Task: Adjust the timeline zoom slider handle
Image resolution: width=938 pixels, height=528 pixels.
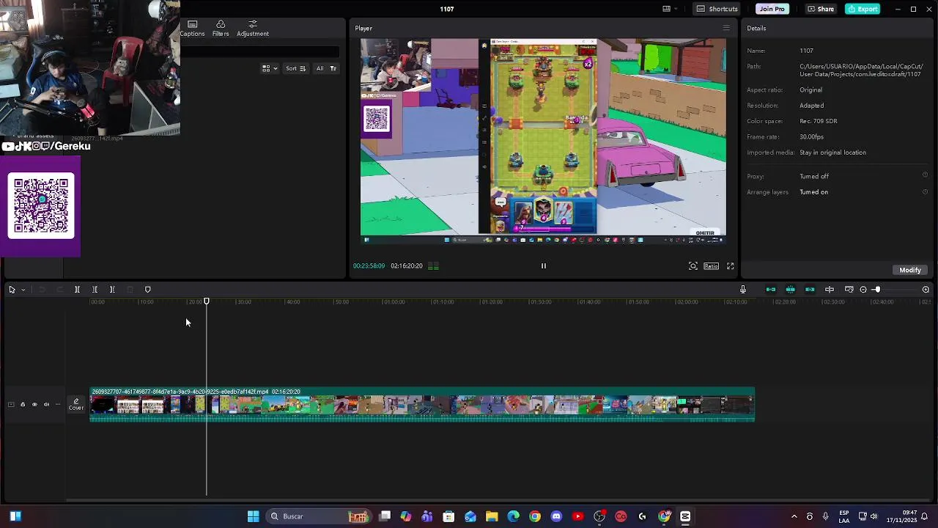Action: (876, 290)
